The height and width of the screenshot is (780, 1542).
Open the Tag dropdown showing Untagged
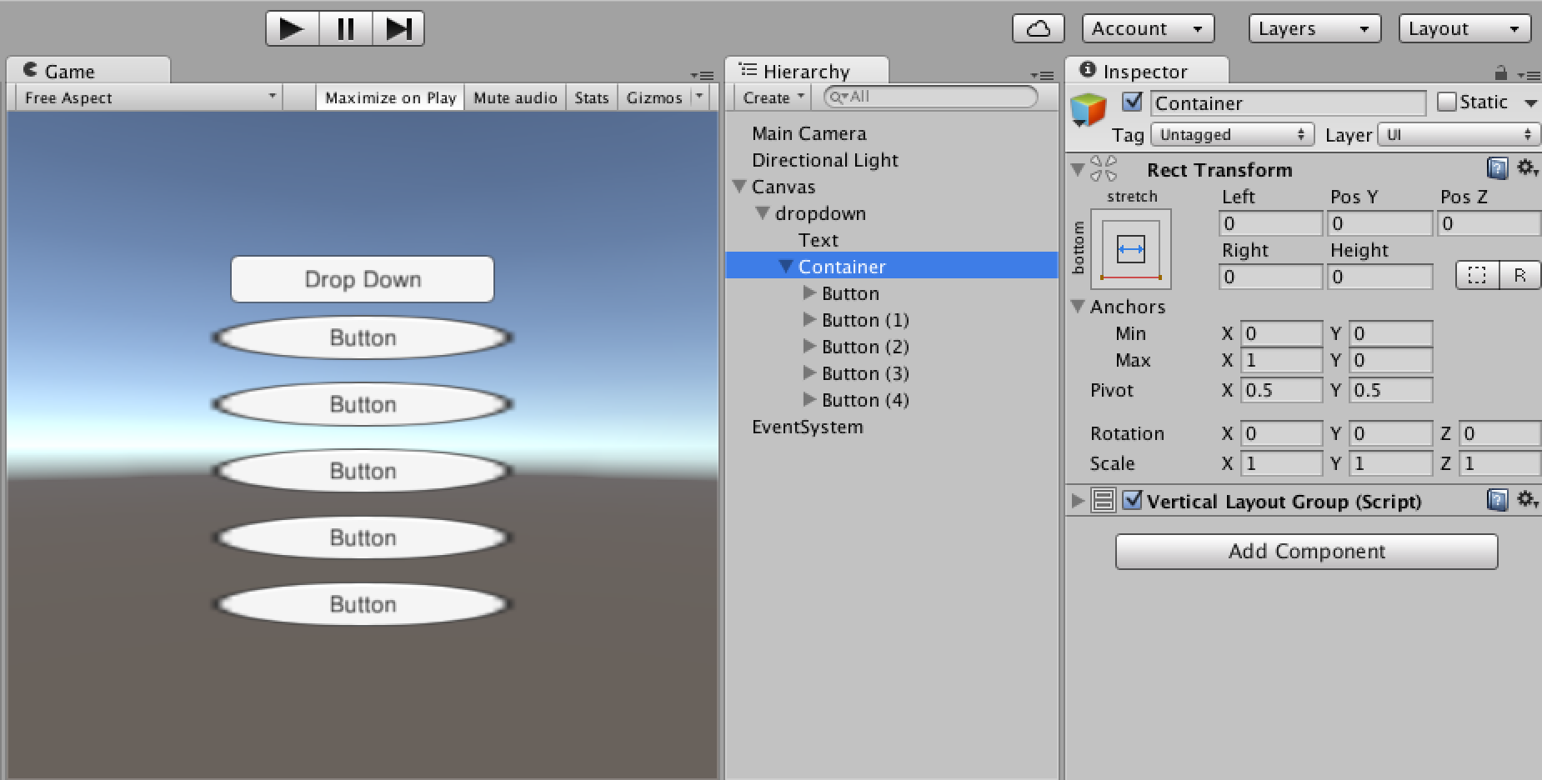1231,134
